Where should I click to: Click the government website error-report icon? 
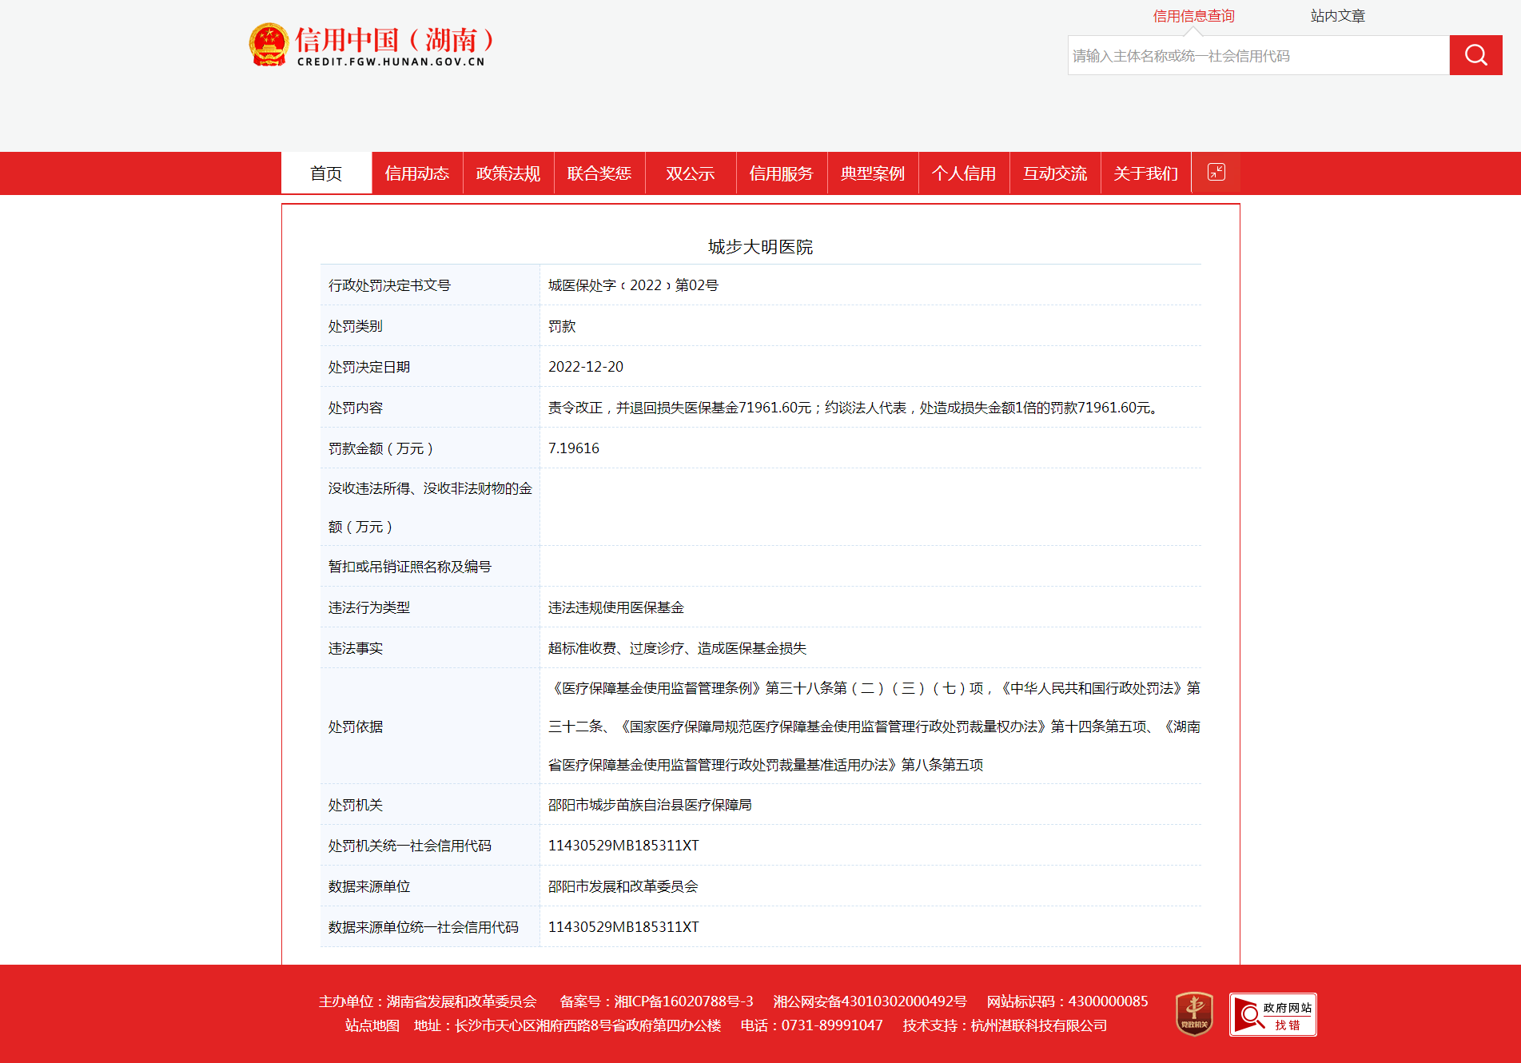pos(1272,1014)
